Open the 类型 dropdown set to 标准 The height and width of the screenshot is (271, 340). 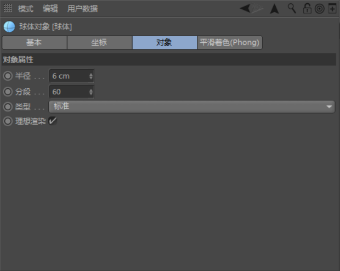[191, 106]
